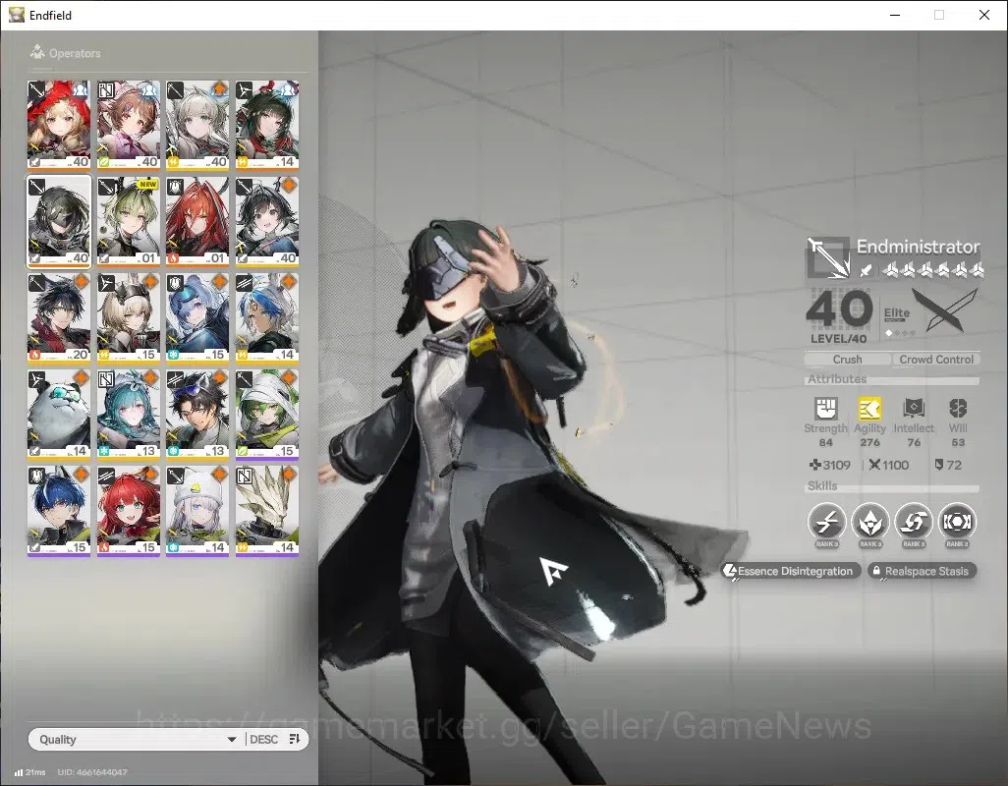1008x786 pixels.
Task: Click the sort direction arrows icon
Action: [x=295, y=739]
